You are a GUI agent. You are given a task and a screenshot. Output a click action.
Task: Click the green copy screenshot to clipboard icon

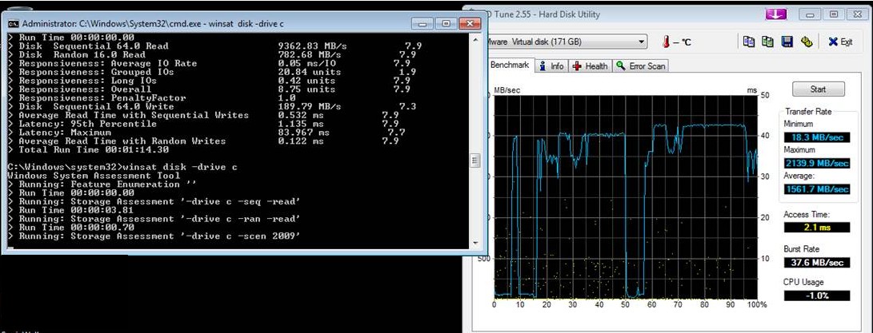(767, 42)
